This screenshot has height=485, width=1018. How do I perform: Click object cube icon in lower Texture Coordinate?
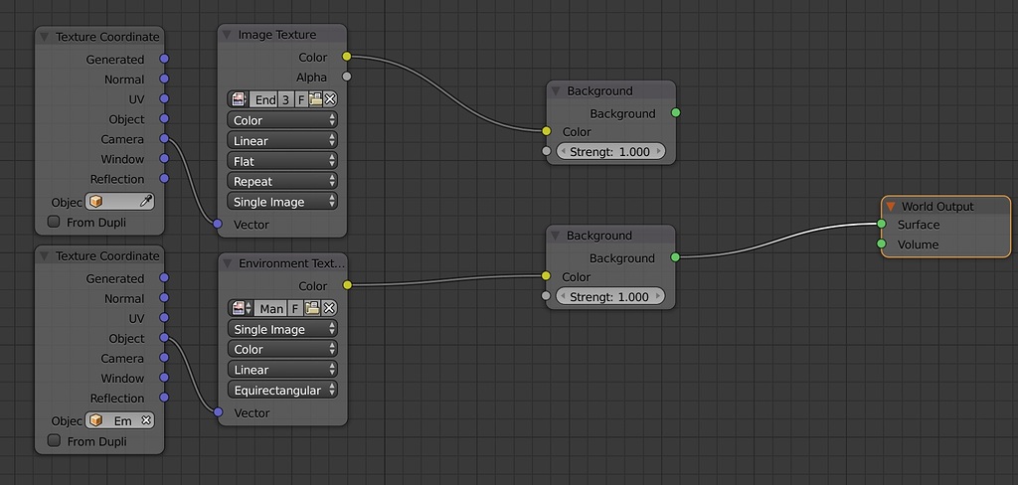click(96, 420)
